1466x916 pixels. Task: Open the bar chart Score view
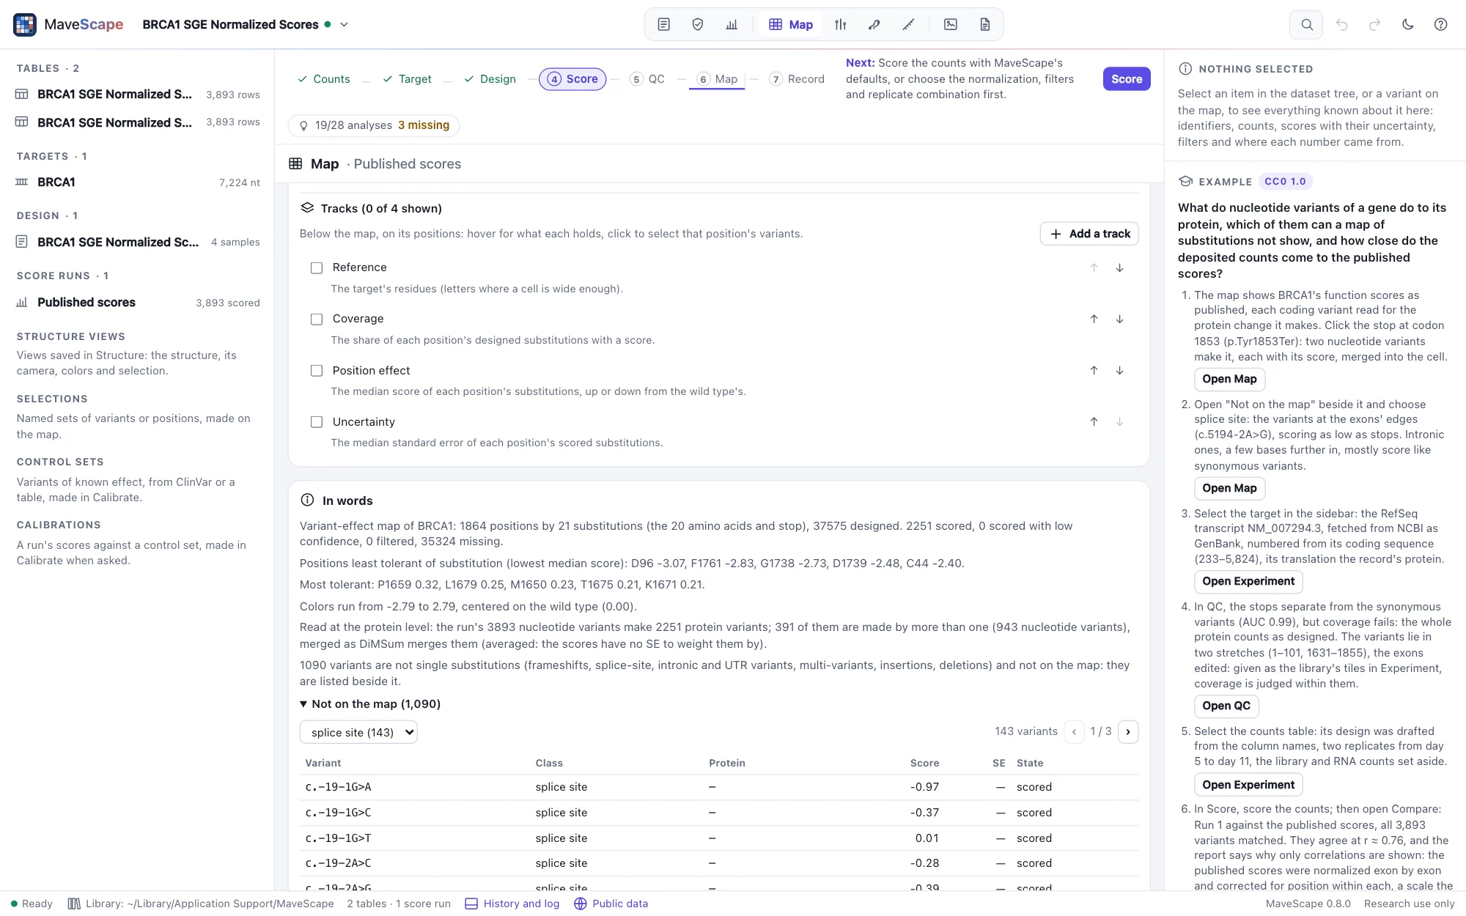(732, 24)
